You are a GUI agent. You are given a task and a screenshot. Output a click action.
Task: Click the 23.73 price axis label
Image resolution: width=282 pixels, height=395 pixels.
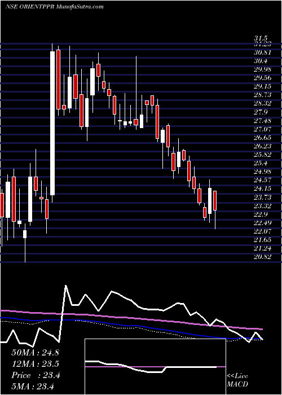262,197
